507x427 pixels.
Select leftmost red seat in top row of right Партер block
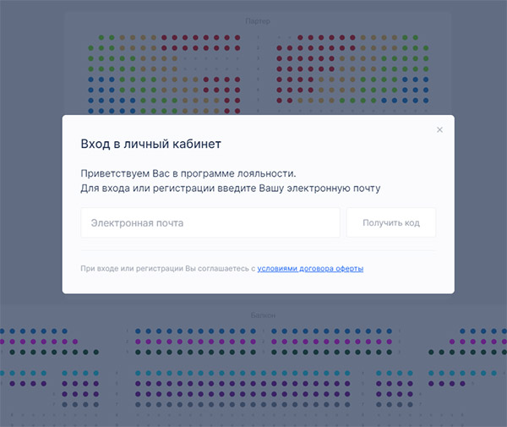(x=300, y=37)
